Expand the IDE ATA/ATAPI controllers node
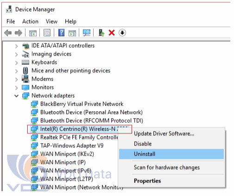This screenshot has height=196, width=234. pyautogui.click(x=16, y=46)
